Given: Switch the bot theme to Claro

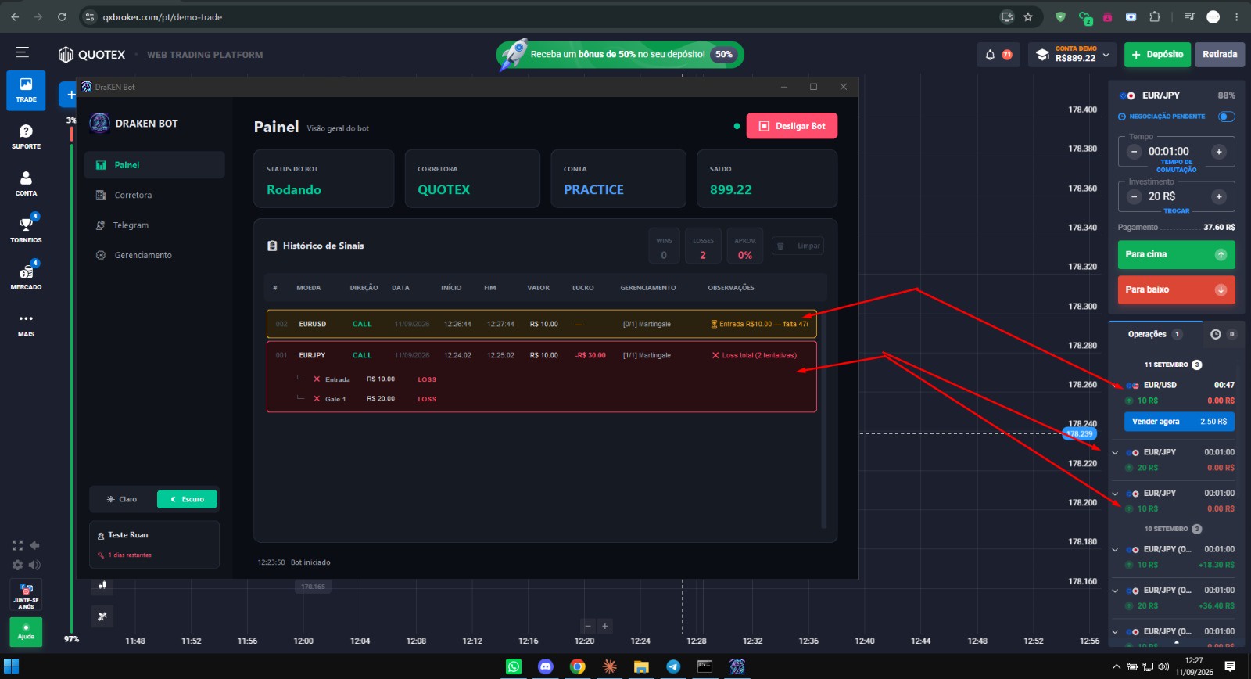Looking at the screenshot, I should (x=123, y=499).
